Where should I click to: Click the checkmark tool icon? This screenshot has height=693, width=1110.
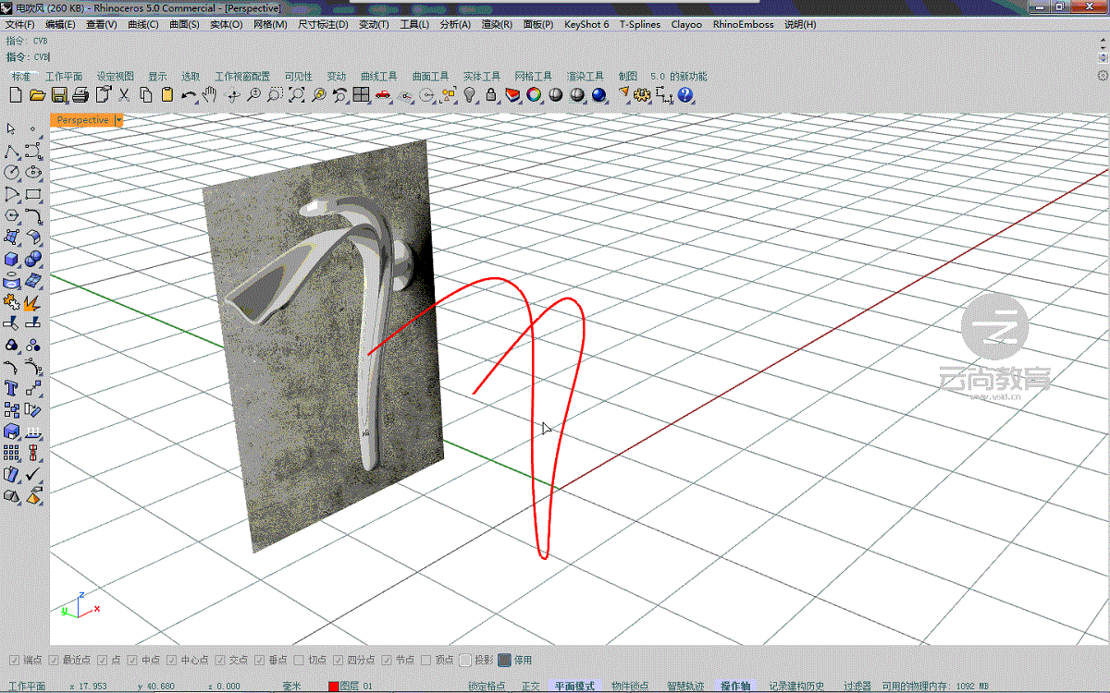[33, 473]
